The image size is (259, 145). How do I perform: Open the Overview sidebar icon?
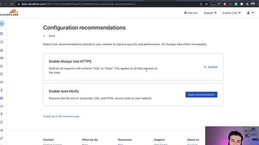2,34
